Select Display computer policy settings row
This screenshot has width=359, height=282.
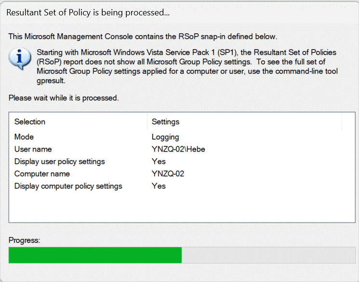coord(182,186)
